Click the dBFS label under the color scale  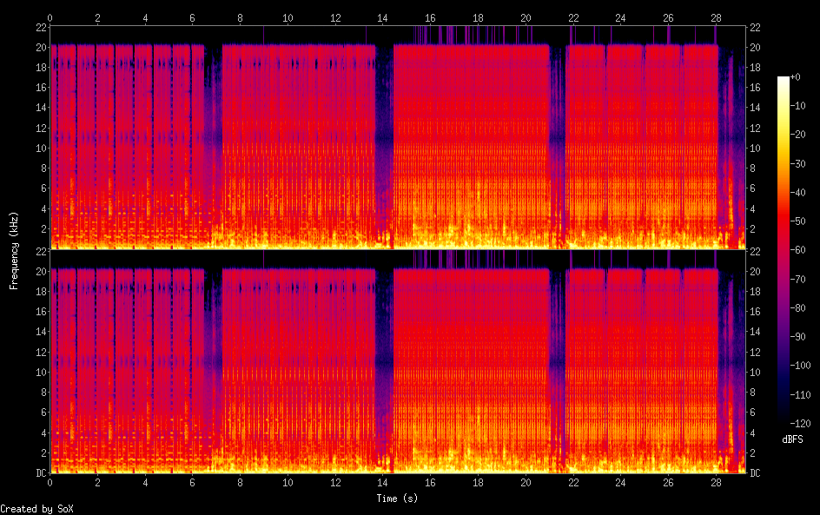(792, 440)
